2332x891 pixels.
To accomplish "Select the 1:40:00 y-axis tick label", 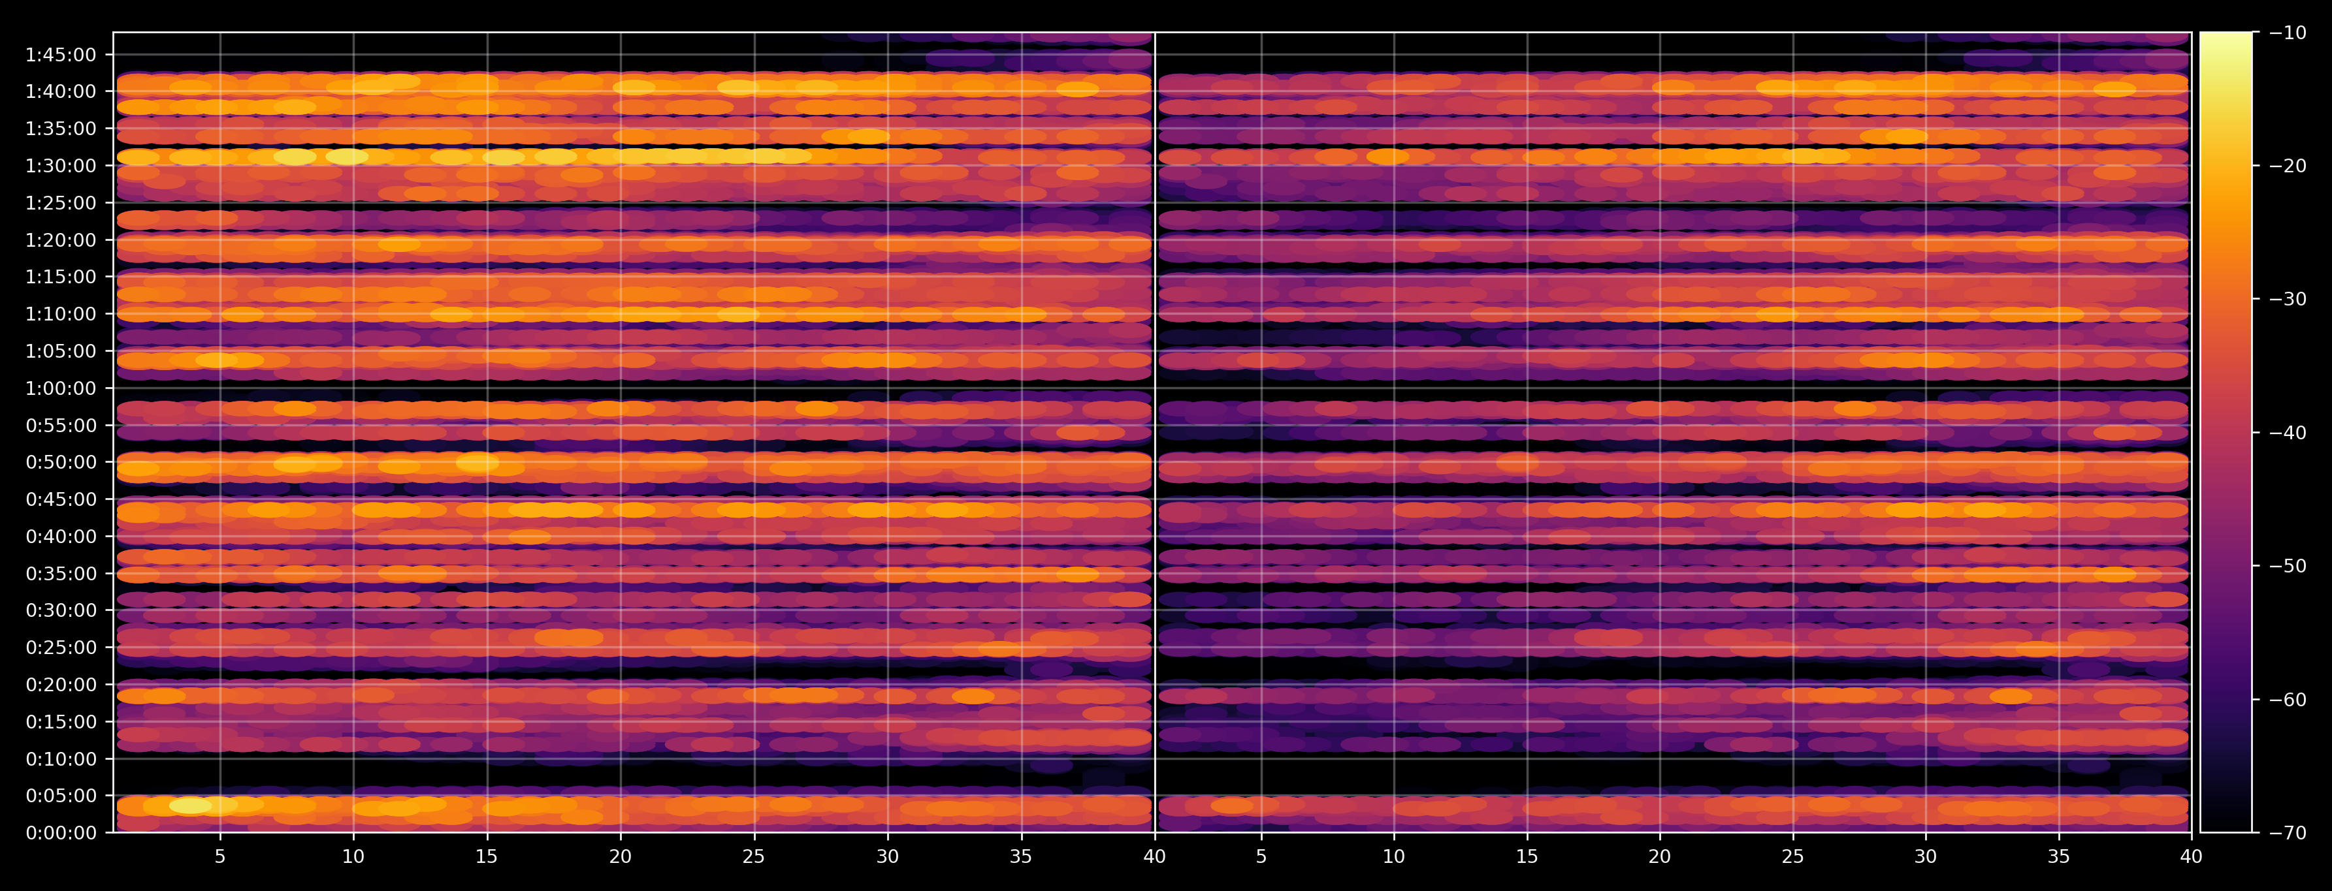I will tap(61, 91).
